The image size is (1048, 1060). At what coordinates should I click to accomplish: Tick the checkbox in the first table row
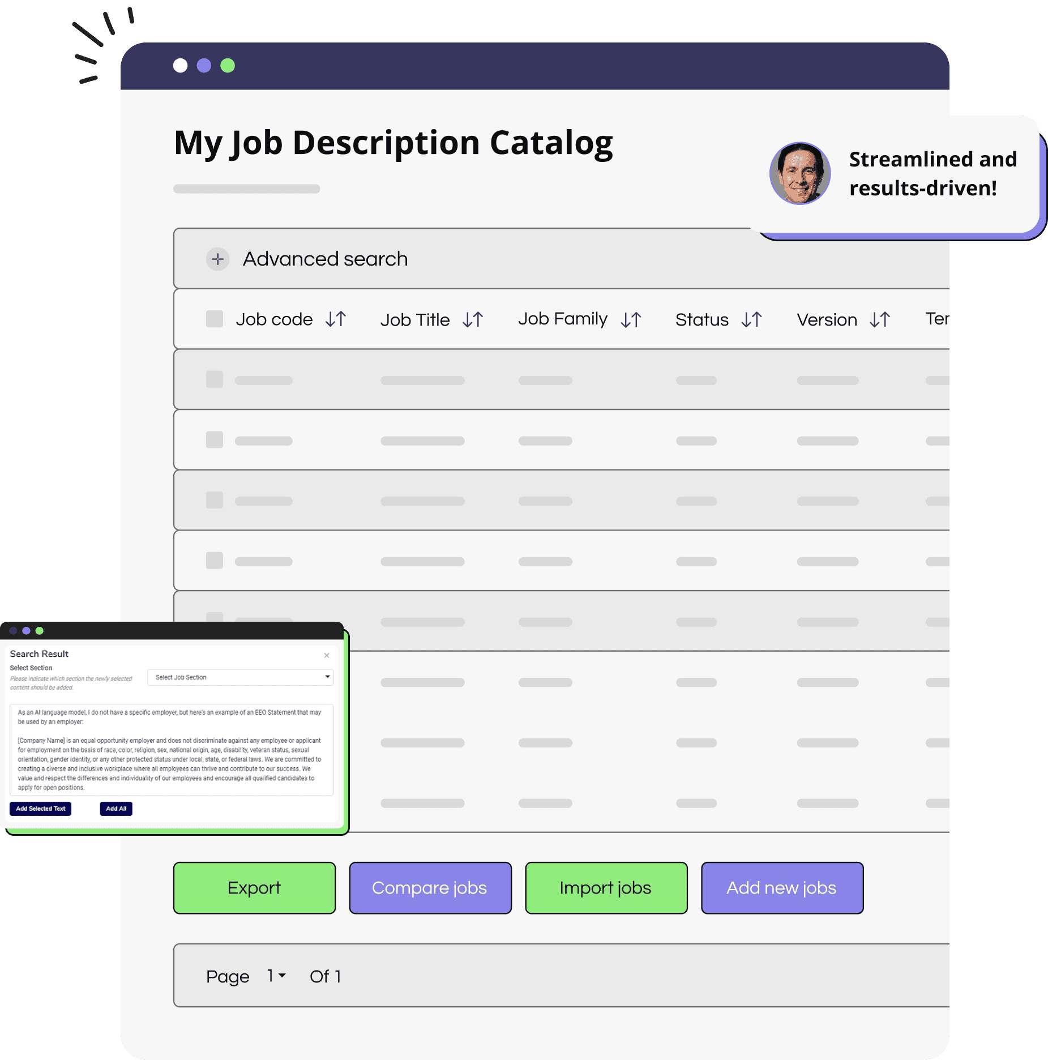214,380
